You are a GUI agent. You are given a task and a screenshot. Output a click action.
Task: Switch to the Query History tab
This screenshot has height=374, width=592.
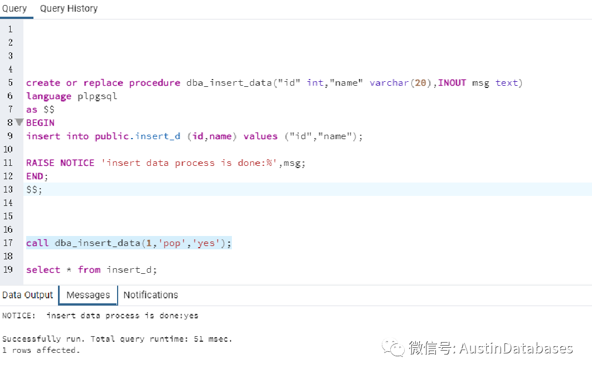[69, 8]
